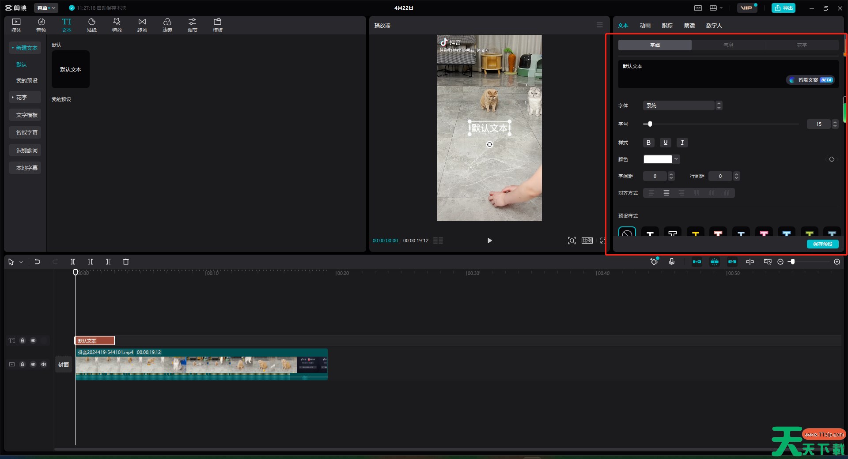The height and width of the screenshot is (459, 848).
Task: Open the 贴纸 stickers panel
Action: (x=92, y=25)
